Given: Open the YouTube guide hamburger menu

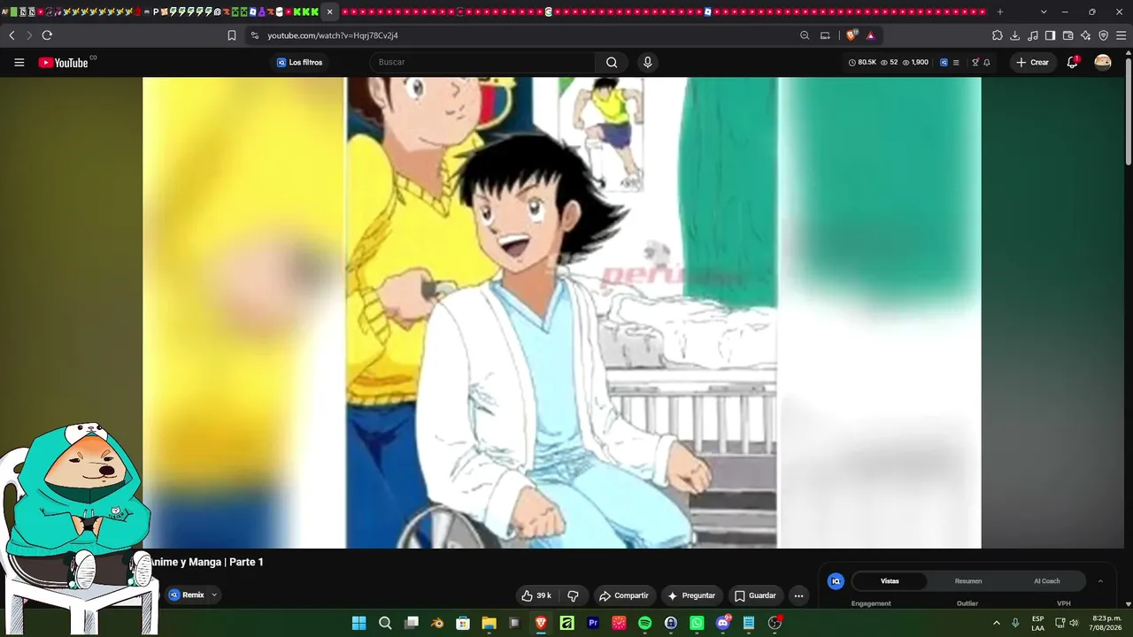Looking at the screenshot, I should point(19,63).
